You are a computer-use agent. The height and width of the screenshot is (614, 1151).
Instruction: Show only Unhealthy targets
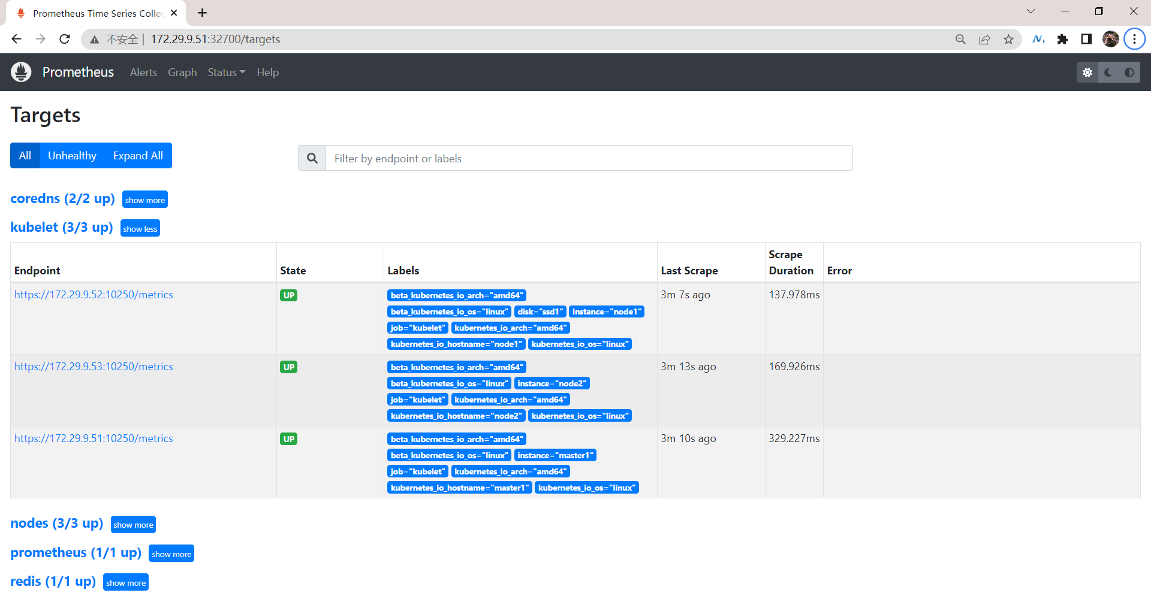click(x=72, y=155)
